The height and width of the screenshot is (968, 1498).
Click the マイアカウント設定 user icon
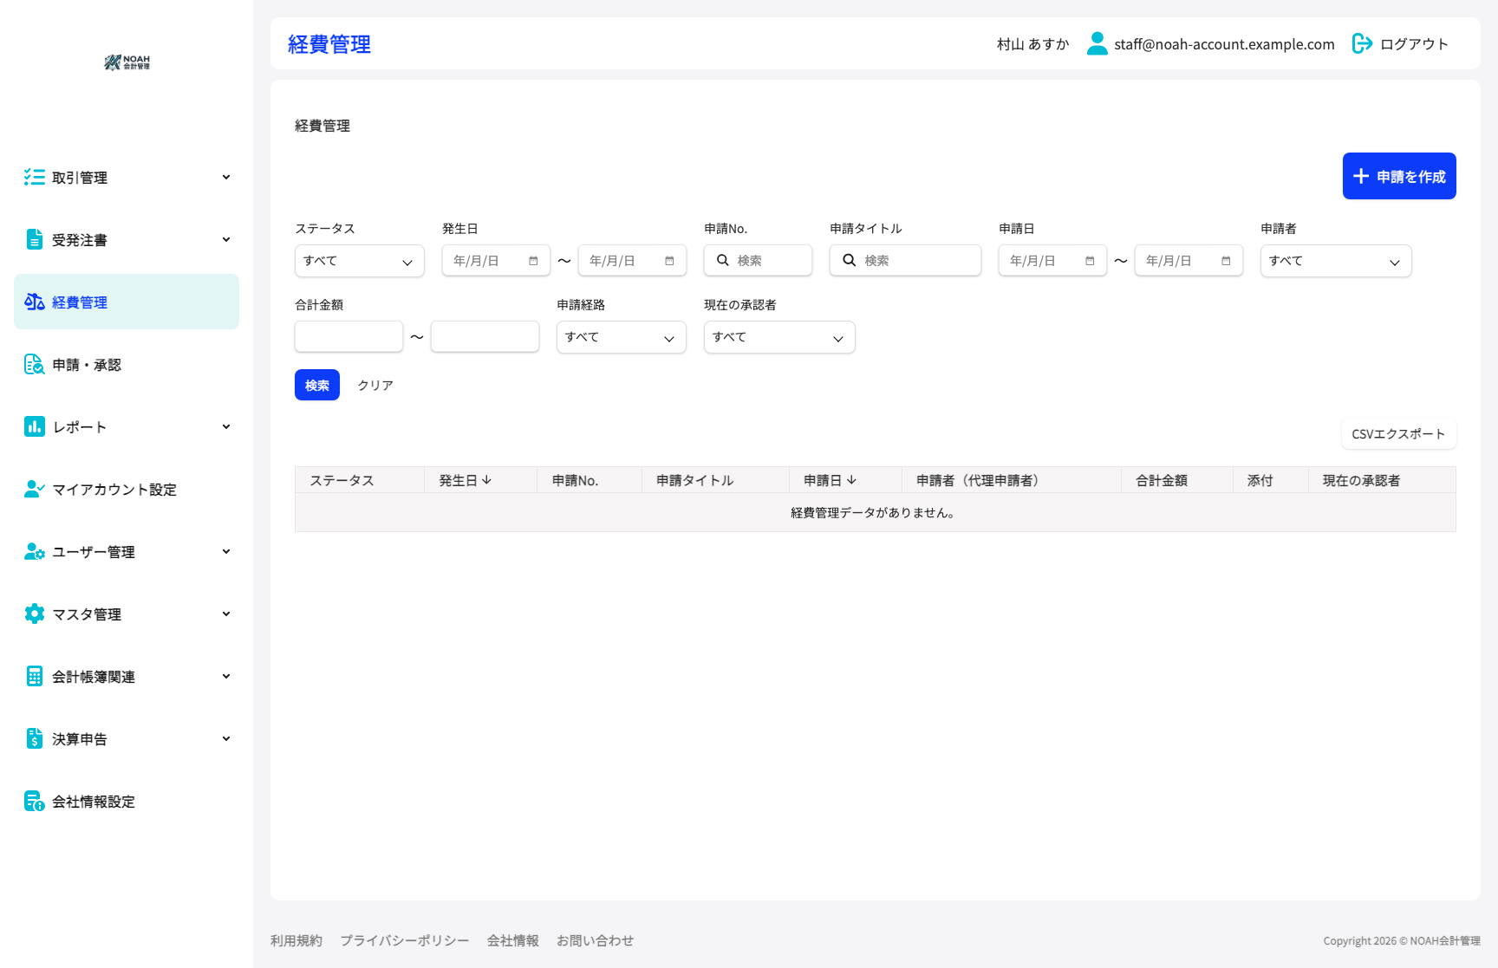pyautogui.click(x=35, y=489)
